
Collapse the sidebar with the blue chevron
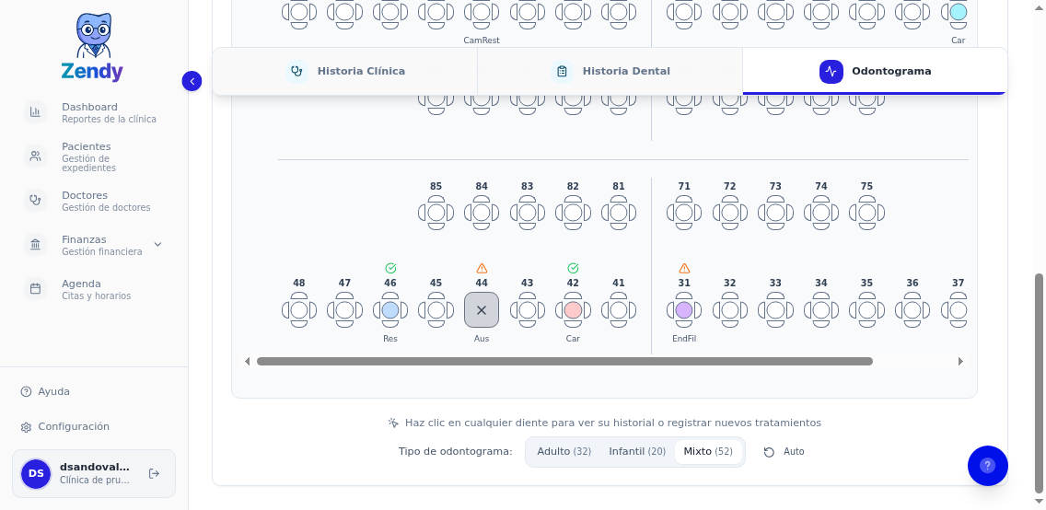pyautogui.click(x=192, y=81)
